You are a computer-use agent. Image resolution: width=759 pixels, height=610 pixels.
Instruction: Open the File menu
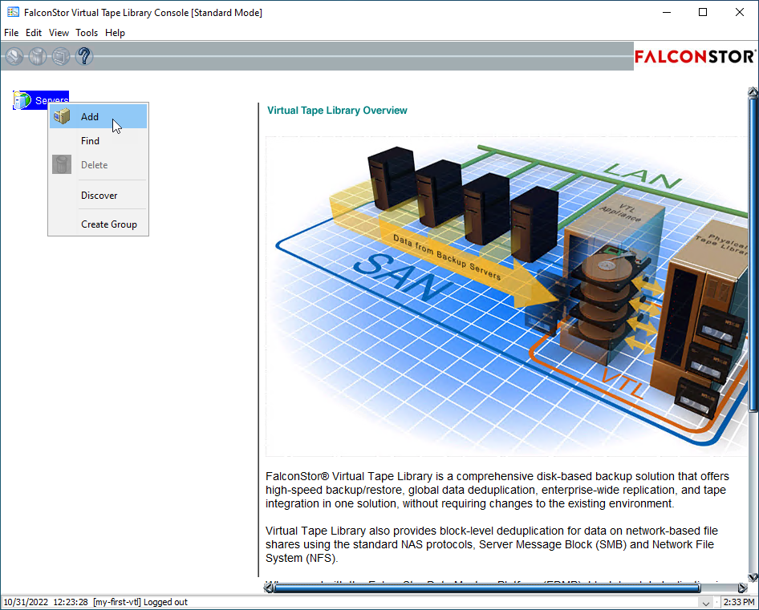(x=11, y=32)
